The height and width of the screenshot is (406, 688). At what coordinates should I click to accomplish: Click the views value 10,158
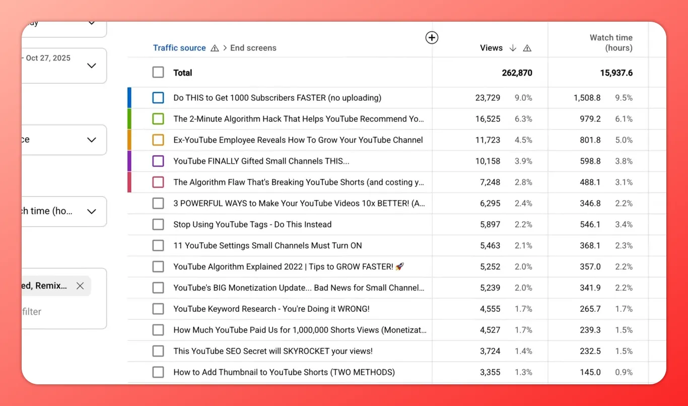coord(488,161)
